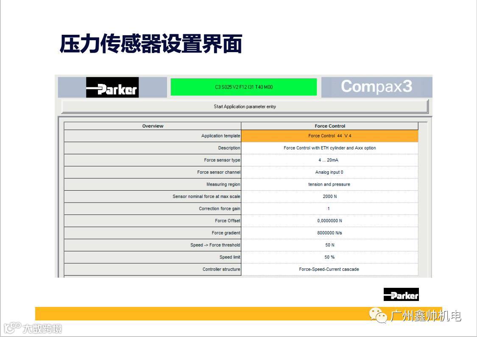477x337 pixels.
Task: Click the Compax3 logo banner
Action: point(377,87)
